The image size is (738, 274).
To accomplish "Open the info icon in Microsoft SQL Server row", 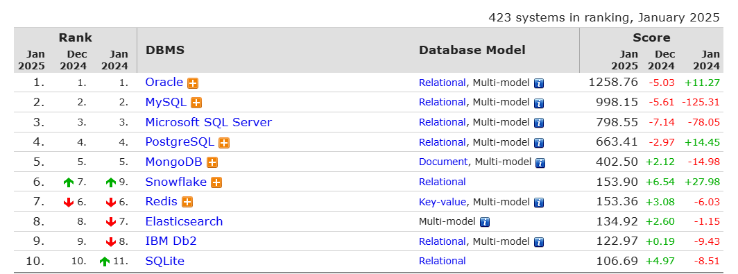I will click(539, 123).
